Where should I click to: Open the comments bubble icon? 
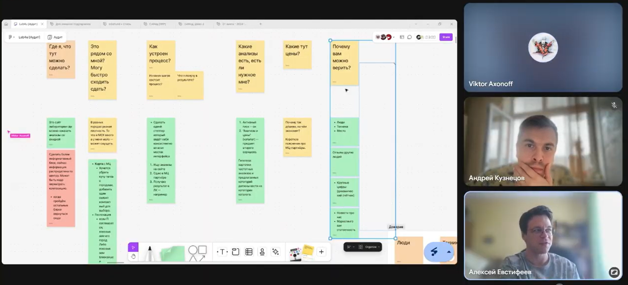pos(409,37)
